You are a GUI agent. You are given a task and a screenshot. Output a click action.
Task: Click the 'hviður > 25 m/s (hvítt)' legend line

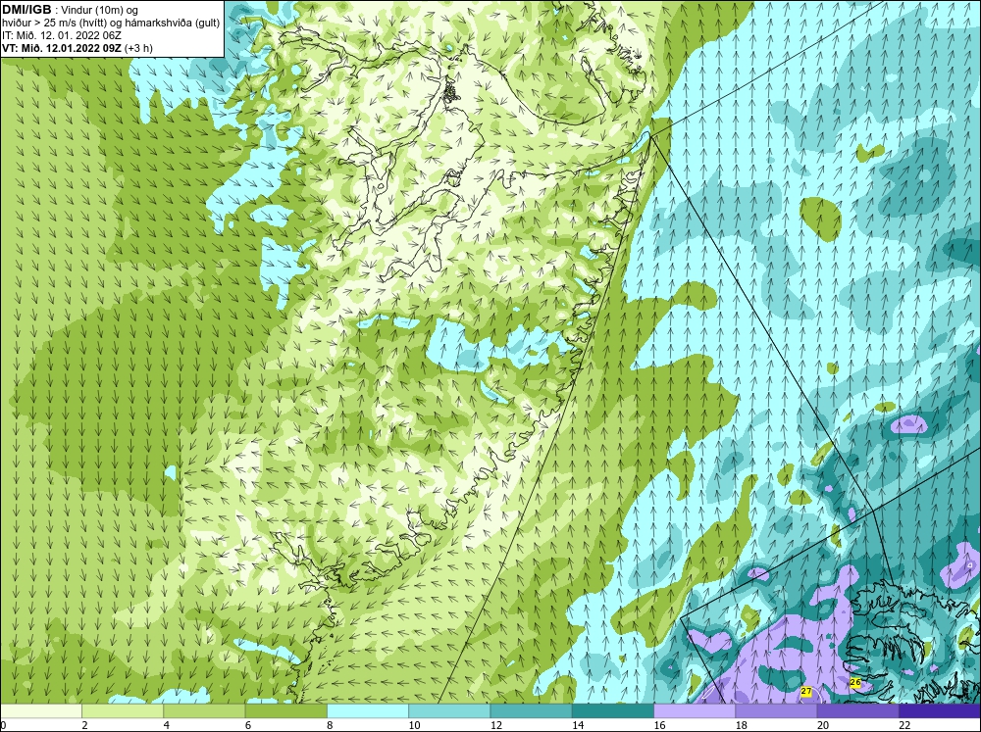111,24
